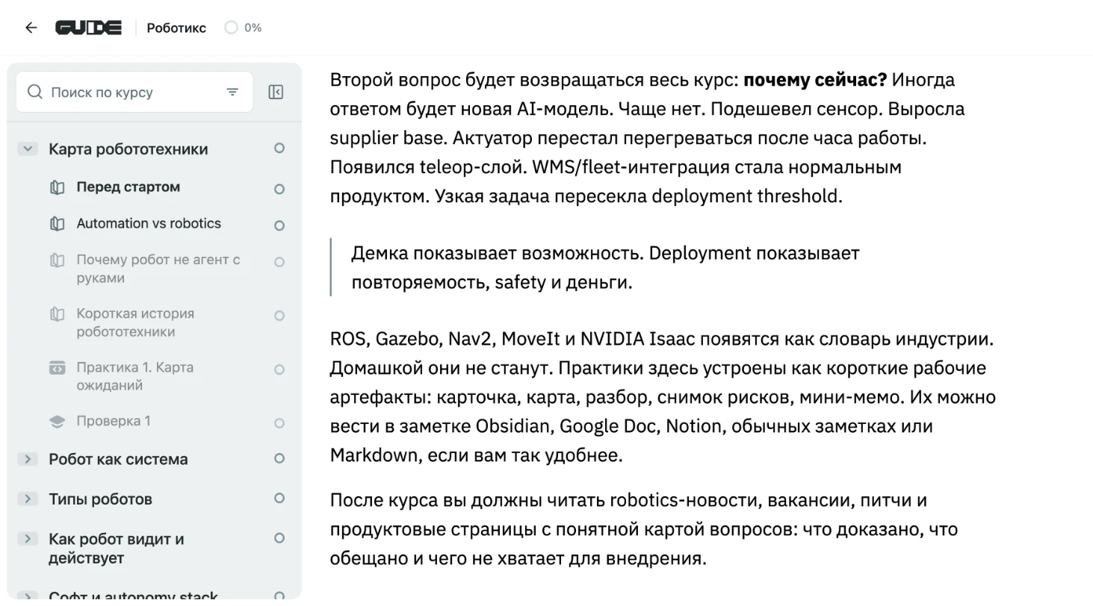Expand the 'Робот как система' section chevron
Viewport: 1093px width, 606px height.
(28, 459)
